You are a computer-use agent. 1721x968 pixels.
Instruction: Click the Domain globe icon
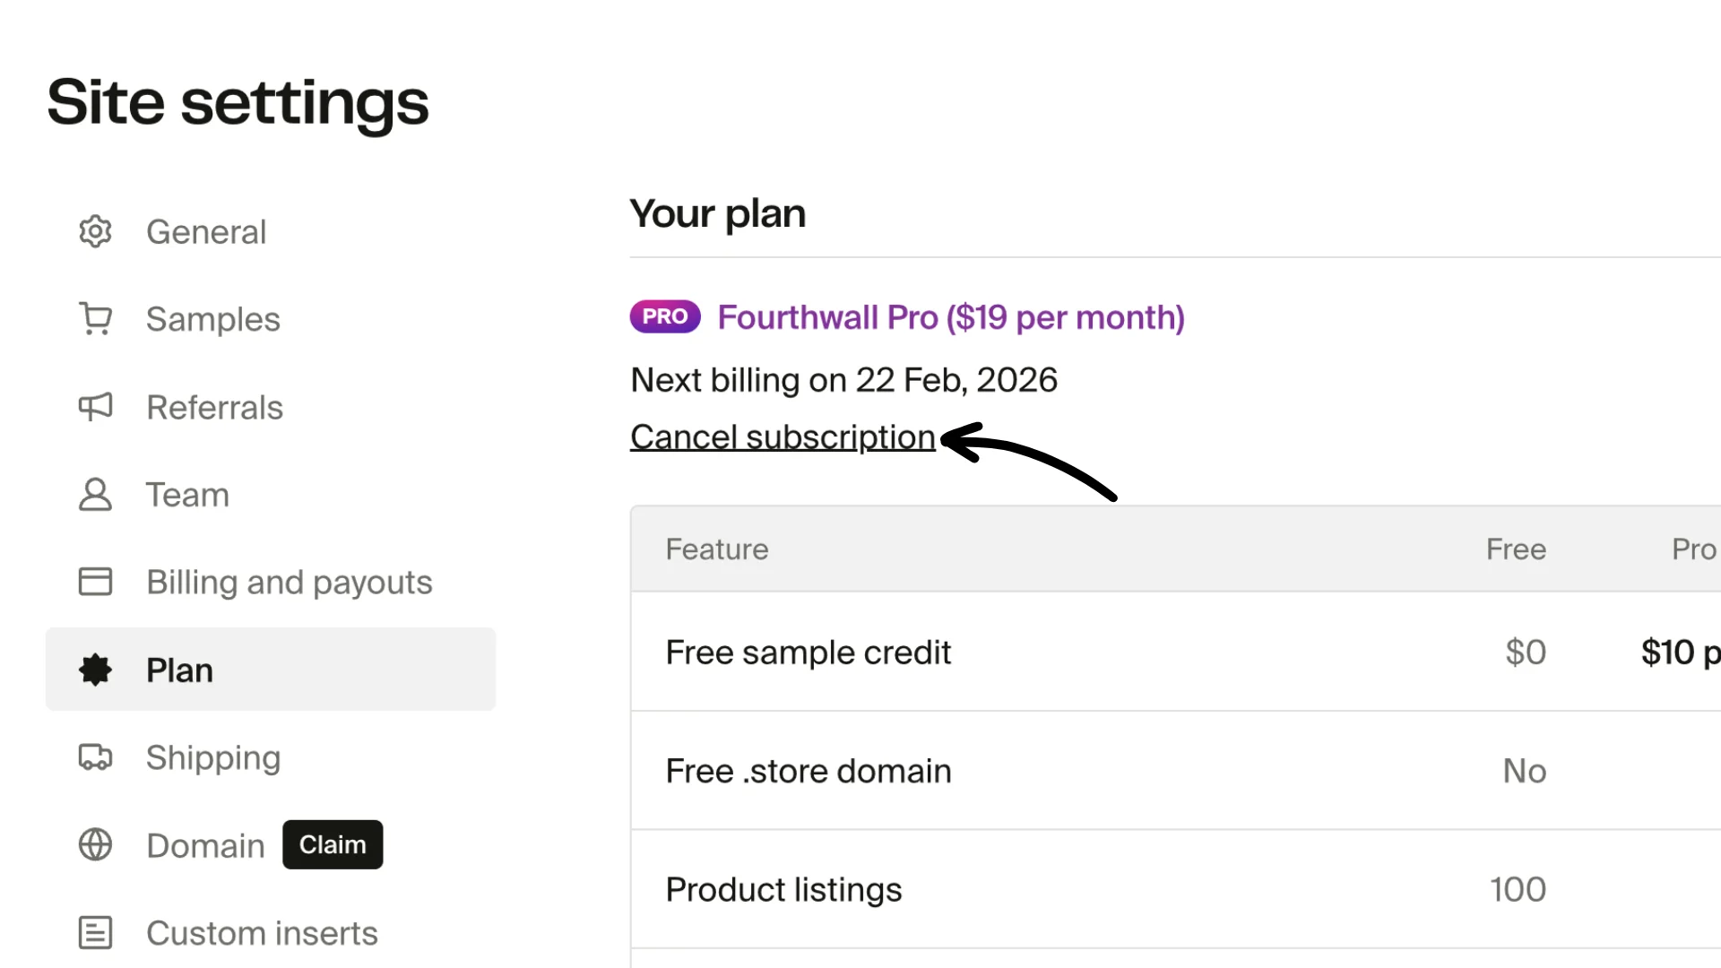[x=95, y=845]
